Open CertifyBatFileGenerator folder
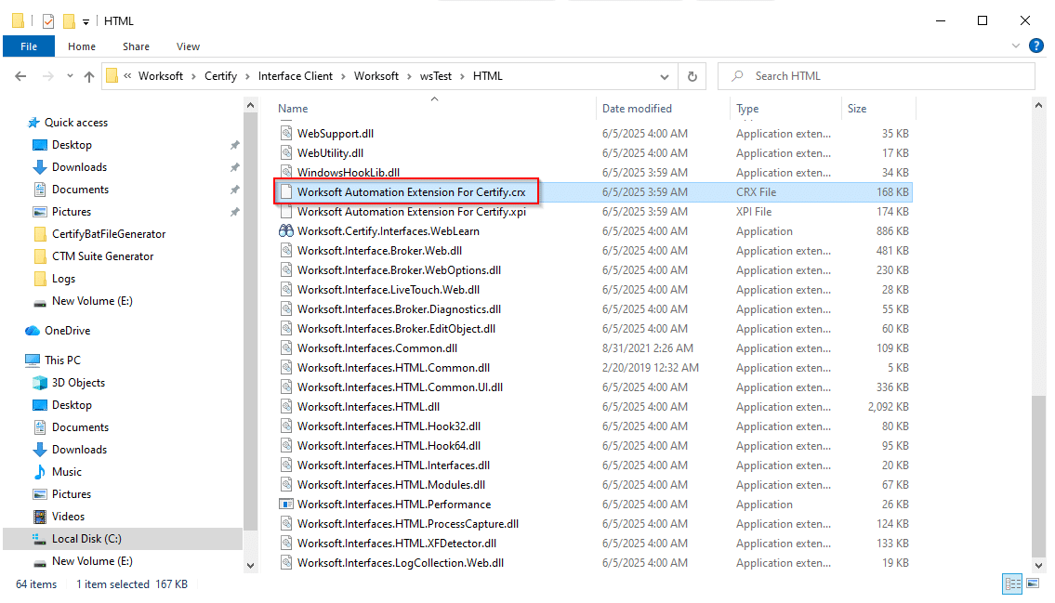The width and height of the screenshot is (1055, 603). click(109, 233)
